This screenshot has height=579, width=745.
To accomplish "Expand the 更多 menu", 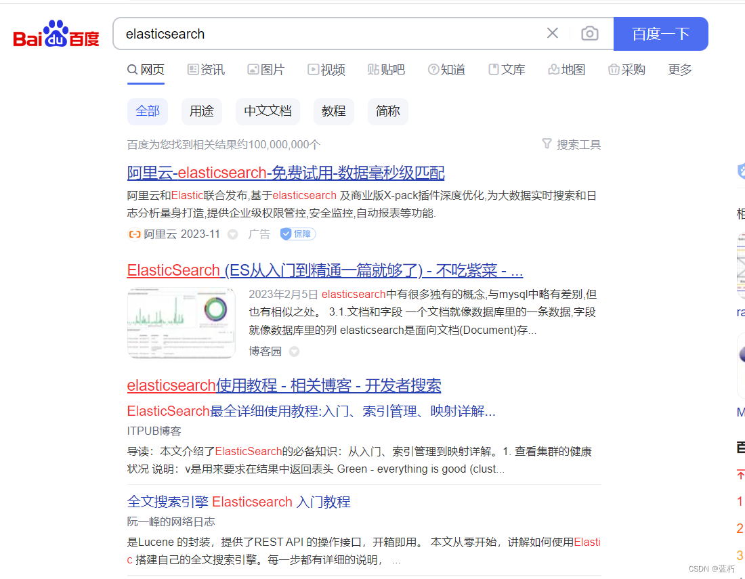I will pyautogui.click(x=680, y=70).
